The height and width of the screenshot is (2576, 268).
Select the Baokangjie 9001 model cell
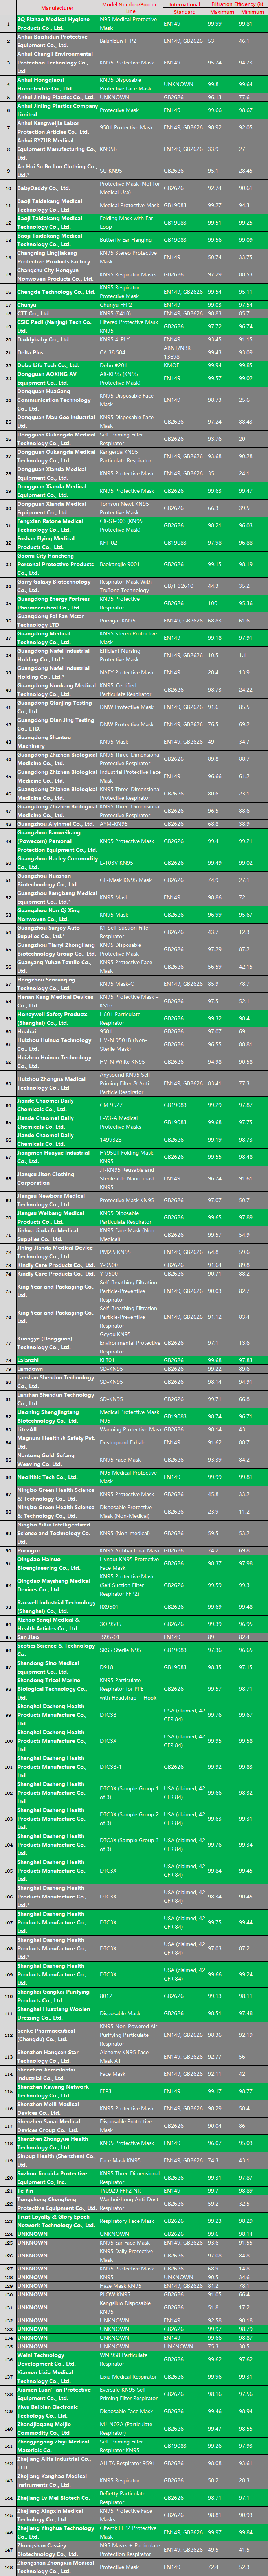(x=130, y=564)
